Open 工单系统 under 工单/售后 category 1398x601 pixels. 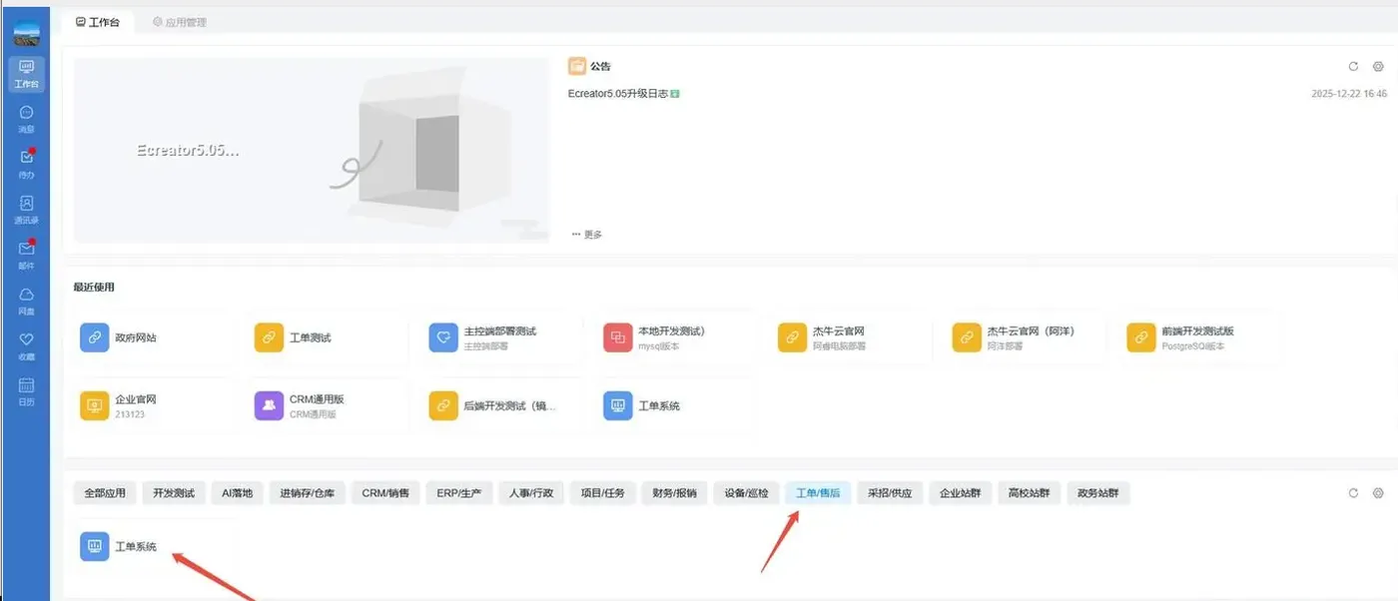(x=154, y=546)
